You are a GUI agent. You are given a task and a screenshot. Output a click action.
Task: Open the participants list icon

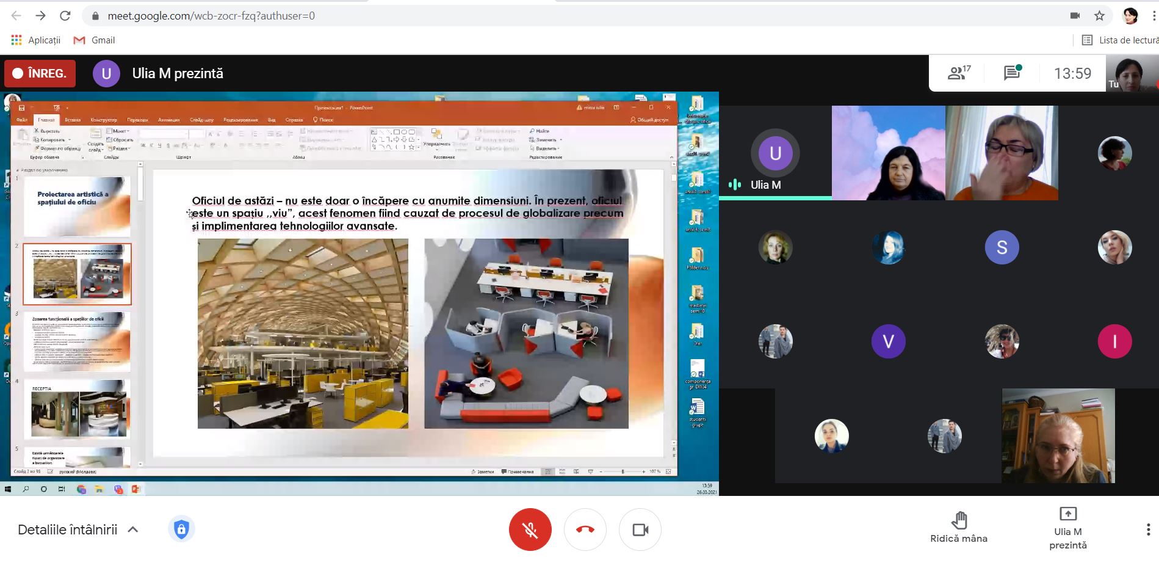click(959, 73)
